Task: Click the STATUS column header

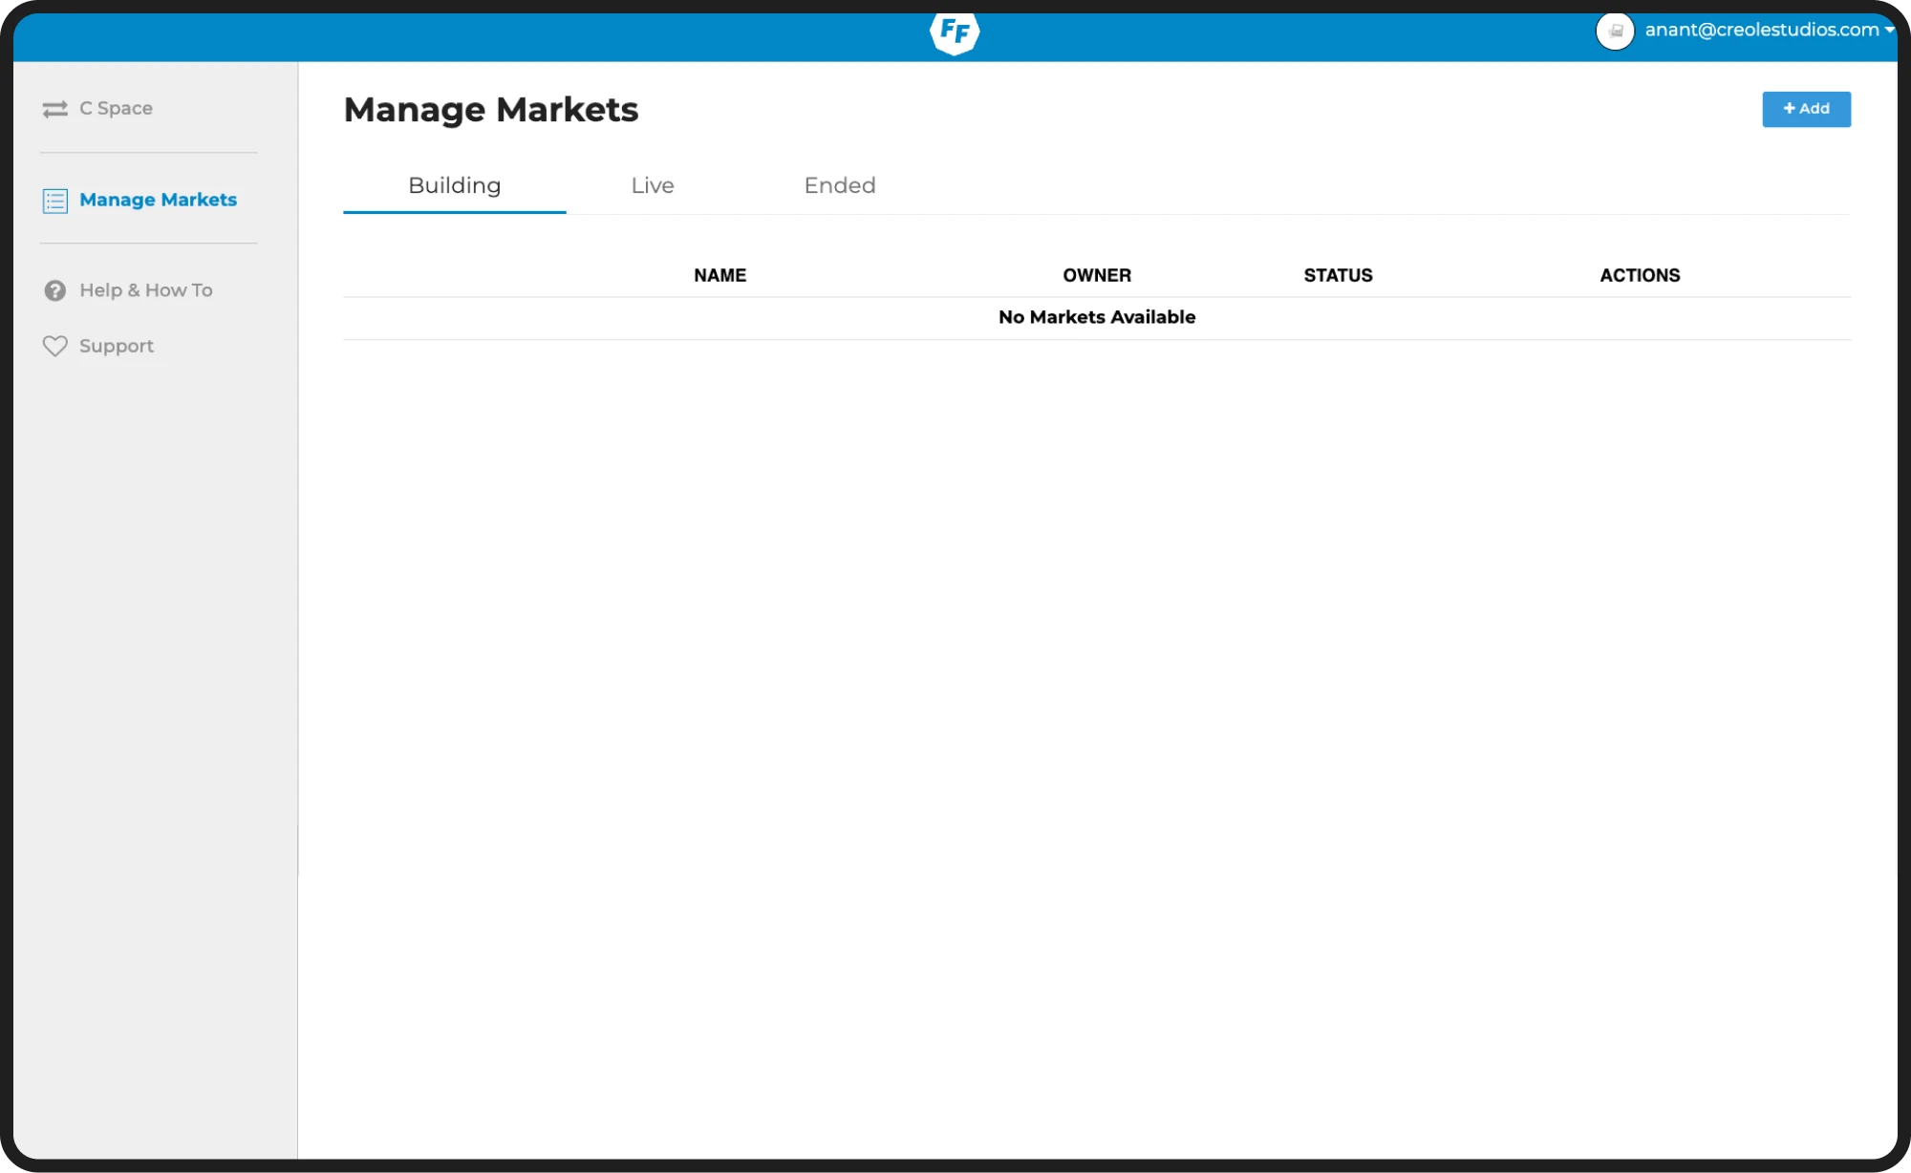Action: coord(1338,275)
